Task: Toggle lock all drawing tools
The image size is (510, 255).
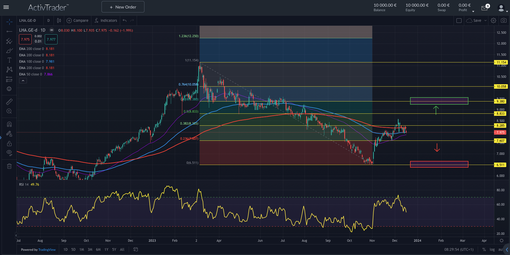Action: click(x=9, y=143)
